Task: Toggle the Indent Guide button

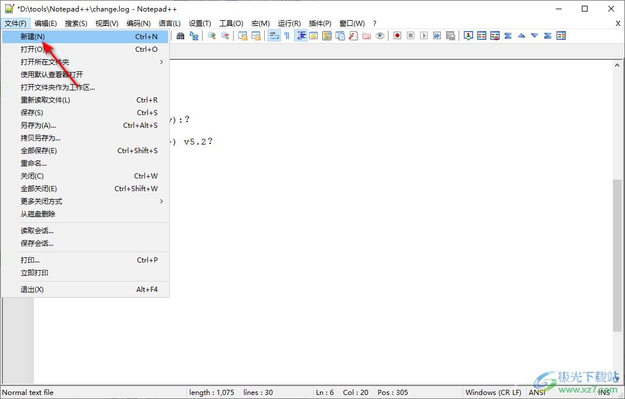Action: pos(300,36)
